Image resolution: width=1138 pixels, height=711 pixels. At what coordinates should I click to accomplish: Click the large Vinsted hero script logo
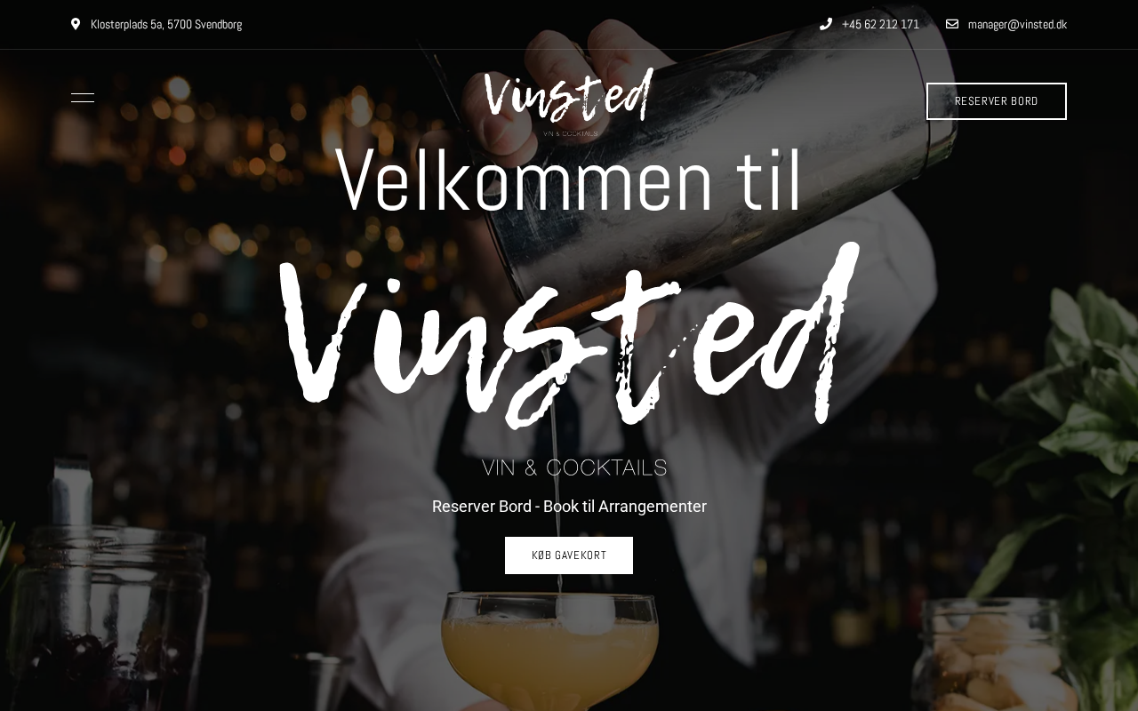coord(569,333)
